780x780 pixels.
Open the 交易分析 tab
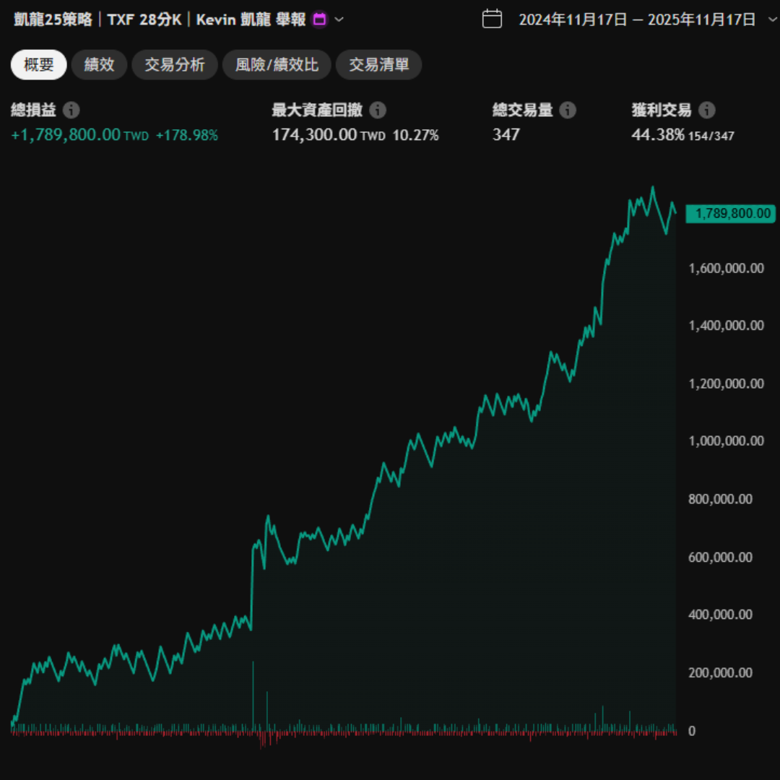click(x=175, y=65)
